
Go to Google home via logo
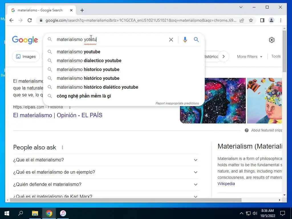25,40
